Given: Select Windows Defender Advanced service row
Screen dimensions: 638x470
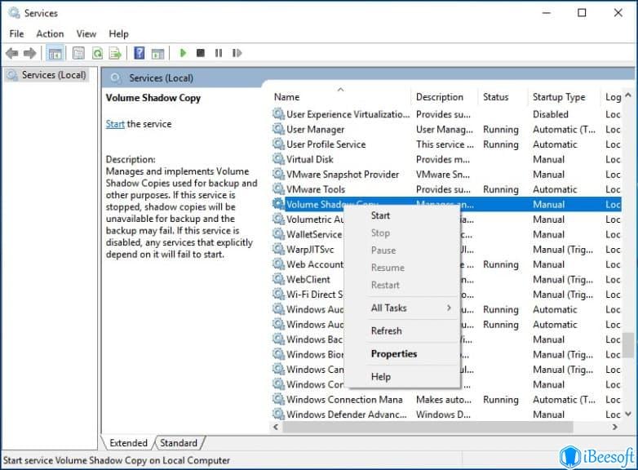Looking at the screenshot, I should (x=446, y=415).
